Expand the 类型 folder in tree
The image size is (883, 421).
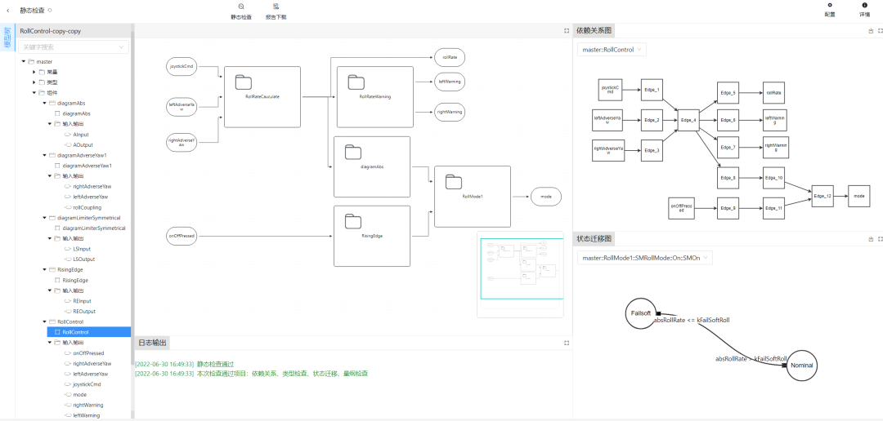pos(34,82)
